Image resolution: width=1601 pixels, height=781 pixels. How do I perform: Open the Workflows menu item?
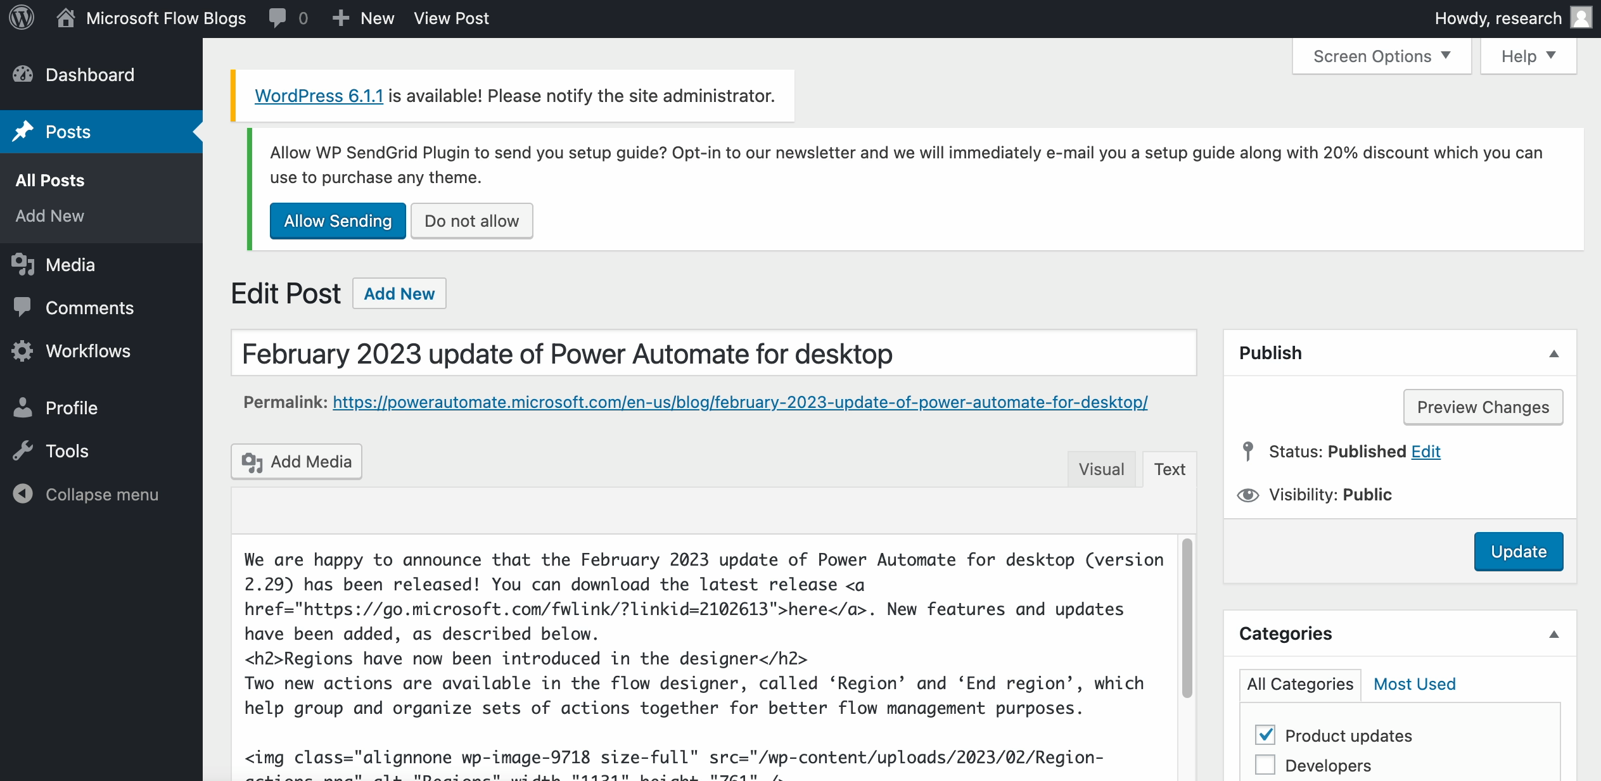coord(101,351)
